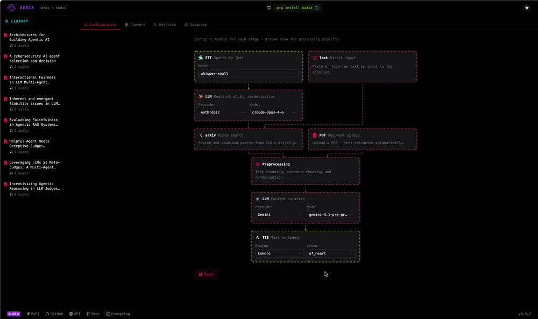Viewport: 538px width, 319px height.
Task: Click the arXiv Paper search icon
Action: click(x=201, y=135)
